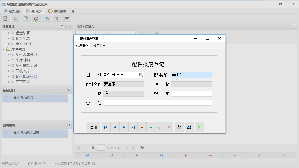Jump to the last record in the dialog

(133, 127)
